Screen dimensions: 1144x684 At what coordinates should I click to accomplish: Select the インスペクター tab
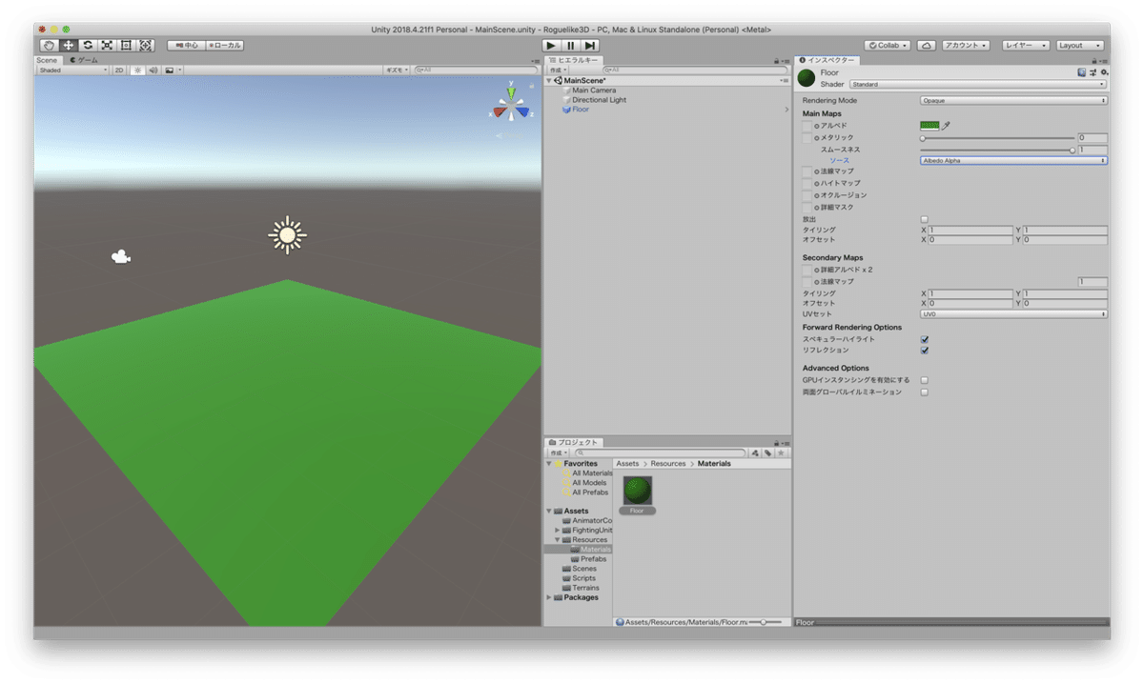tap(828, 60)
